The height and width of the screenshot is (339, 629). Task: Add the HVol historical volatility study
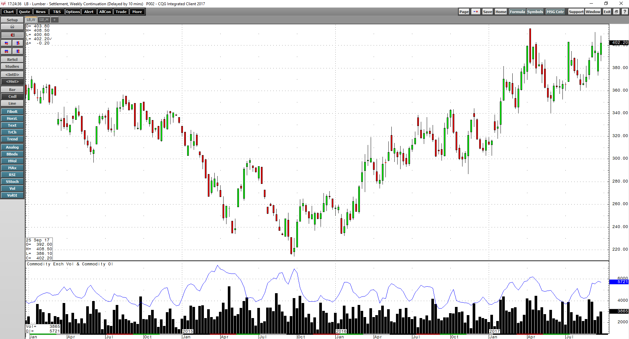click(12, 161)
